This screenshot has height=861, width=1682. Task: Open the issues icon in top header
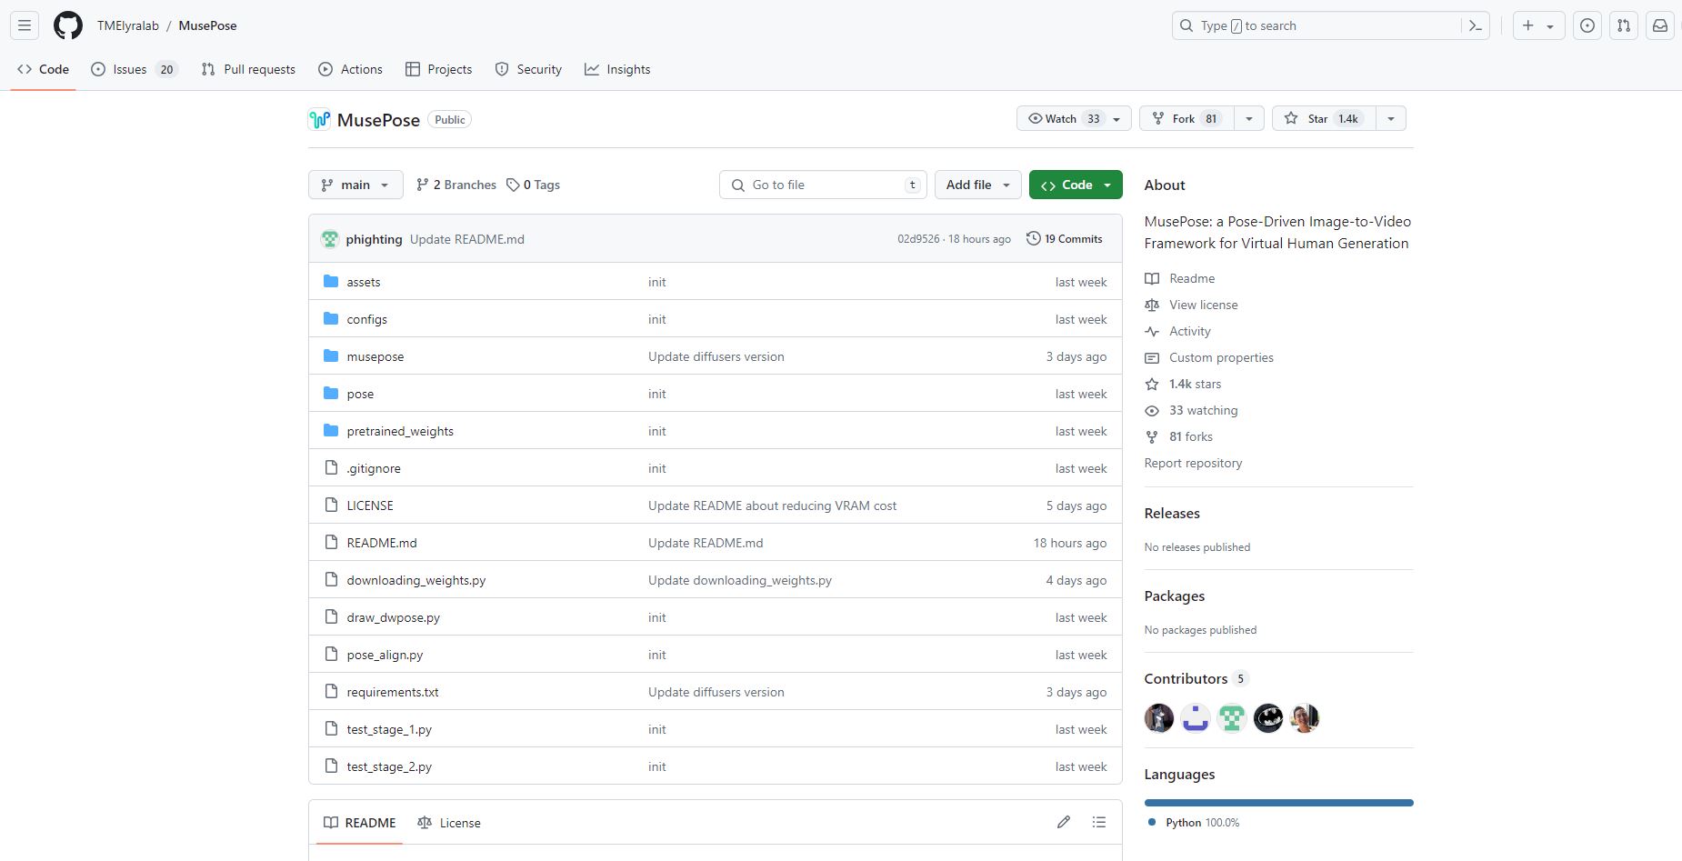pyautogui.click(x=1587, y=25)
